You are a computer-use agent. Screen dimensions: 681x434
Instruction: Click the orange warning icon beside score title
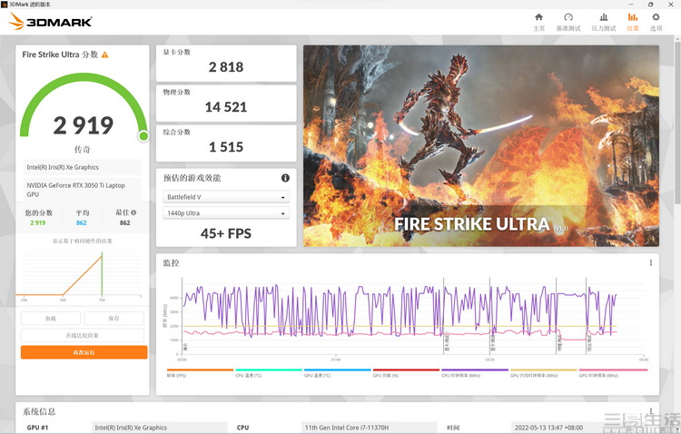tap(105, 54)
